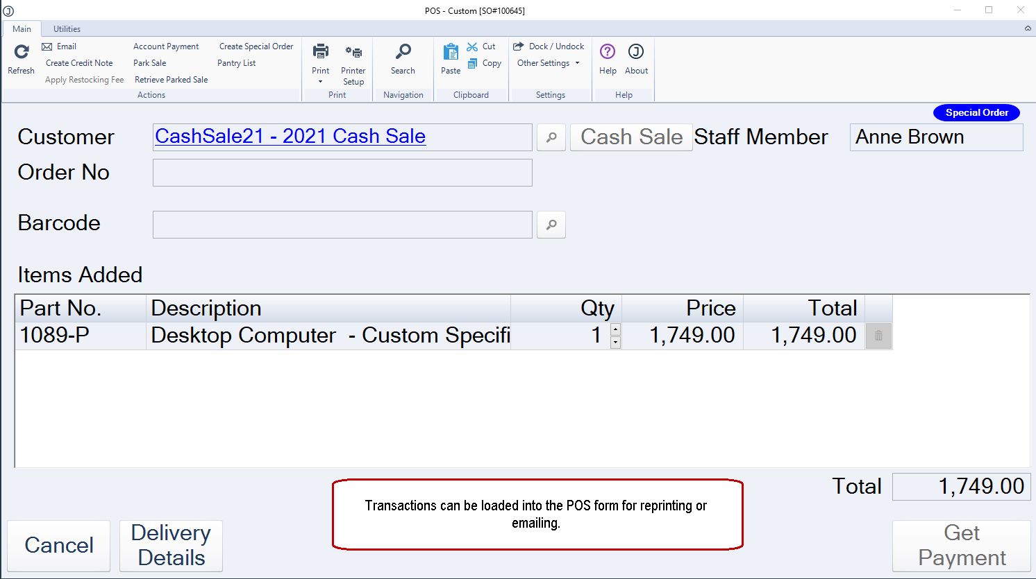This screenshot has width=1036, height=579.
Task: Click Retrieve Parked Sale
Action: [171, 80]
